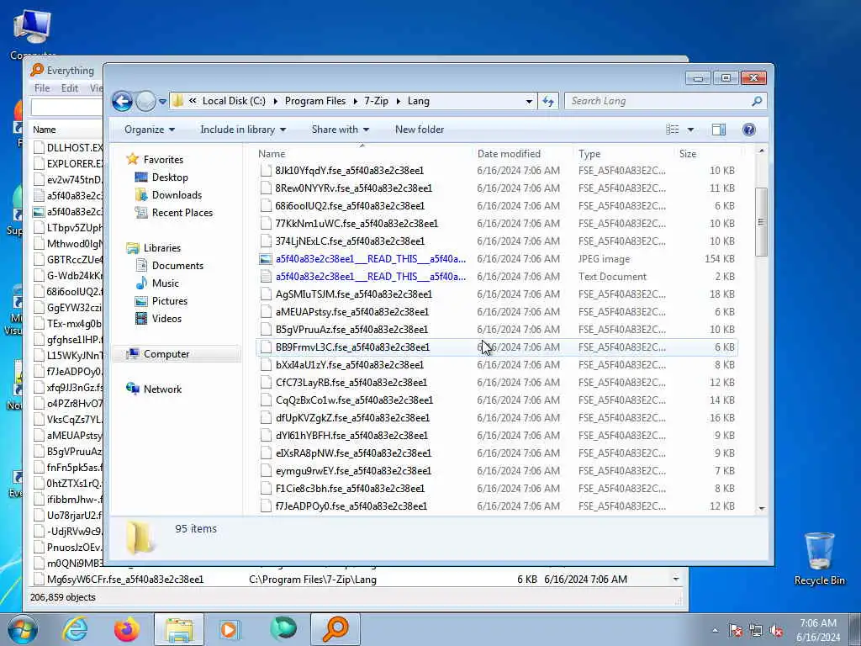Click Name column header in Everything window

[44, 130]
